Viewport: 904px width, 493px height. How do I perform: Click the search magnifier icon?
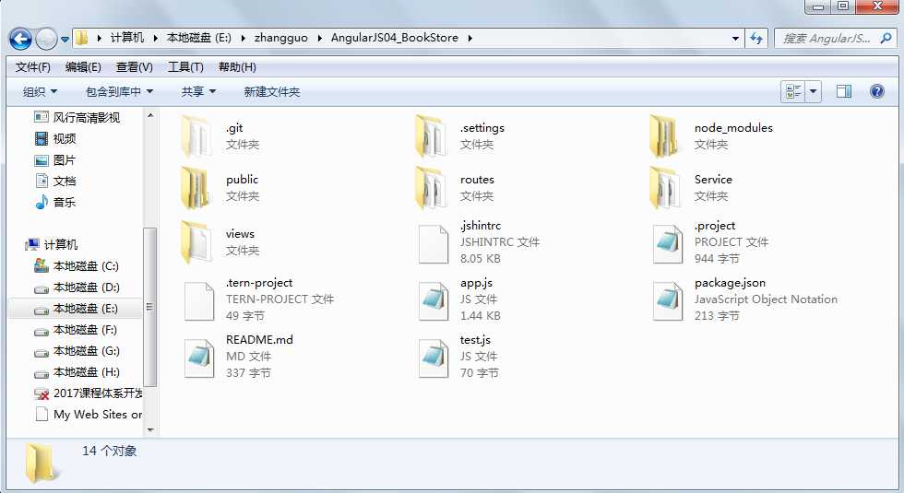pyautogui.click(x=886, y=38)
